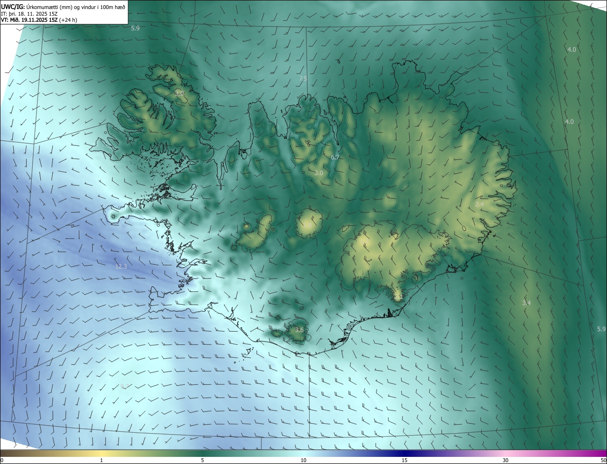Select the 3.6 value label on the glacier
This screenshot has width=607, height=464.
coord(299,330)
